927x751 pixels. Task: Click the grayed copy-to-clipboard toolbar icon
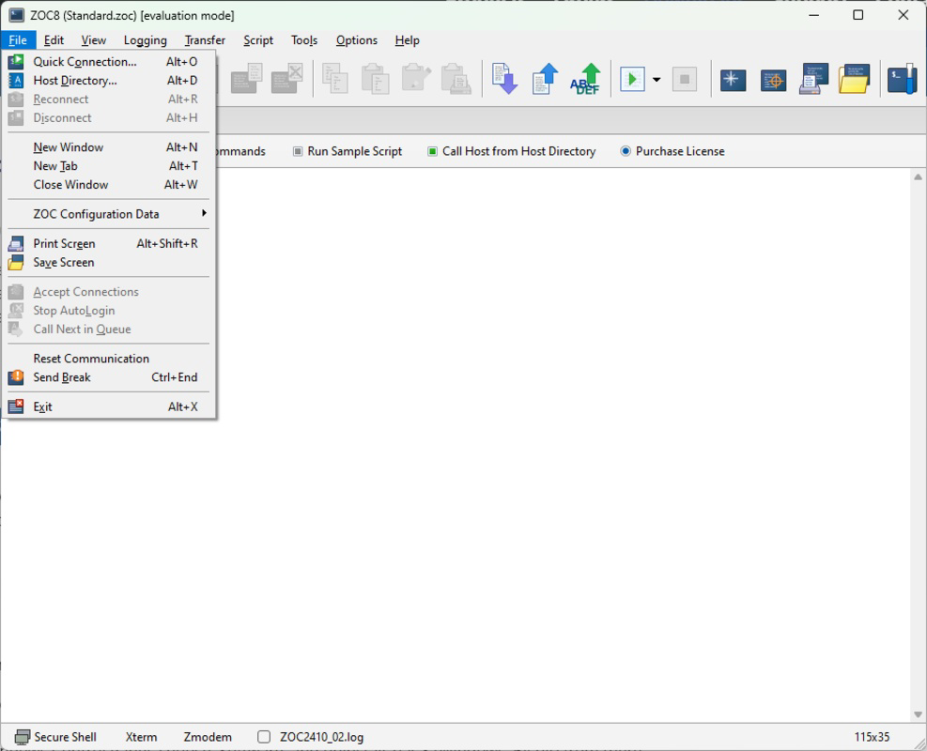[334, 79]
